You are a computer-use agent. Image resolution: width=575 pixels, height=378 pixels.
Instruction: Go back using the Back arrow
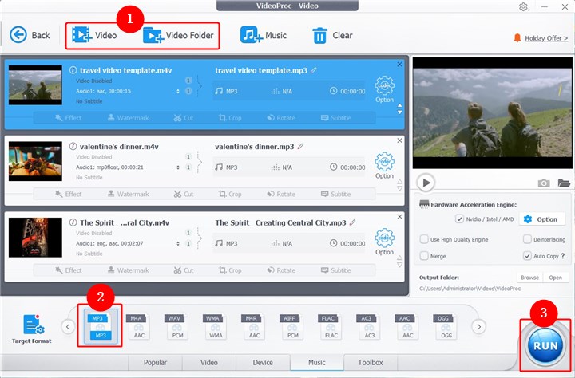click(30, 35)
